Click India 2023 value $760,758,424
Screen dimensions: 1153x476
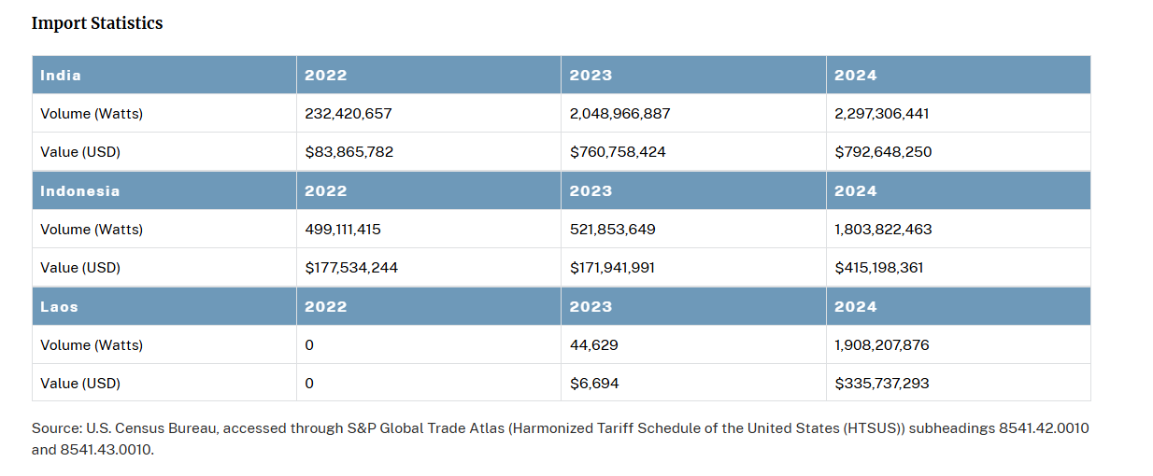point(618,151)
